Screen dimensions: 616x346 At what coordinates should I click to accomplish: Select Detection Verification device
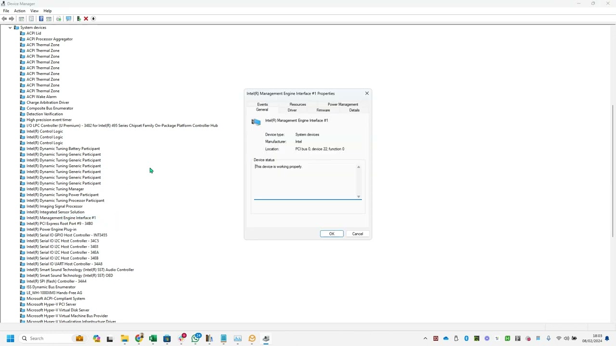45,114
